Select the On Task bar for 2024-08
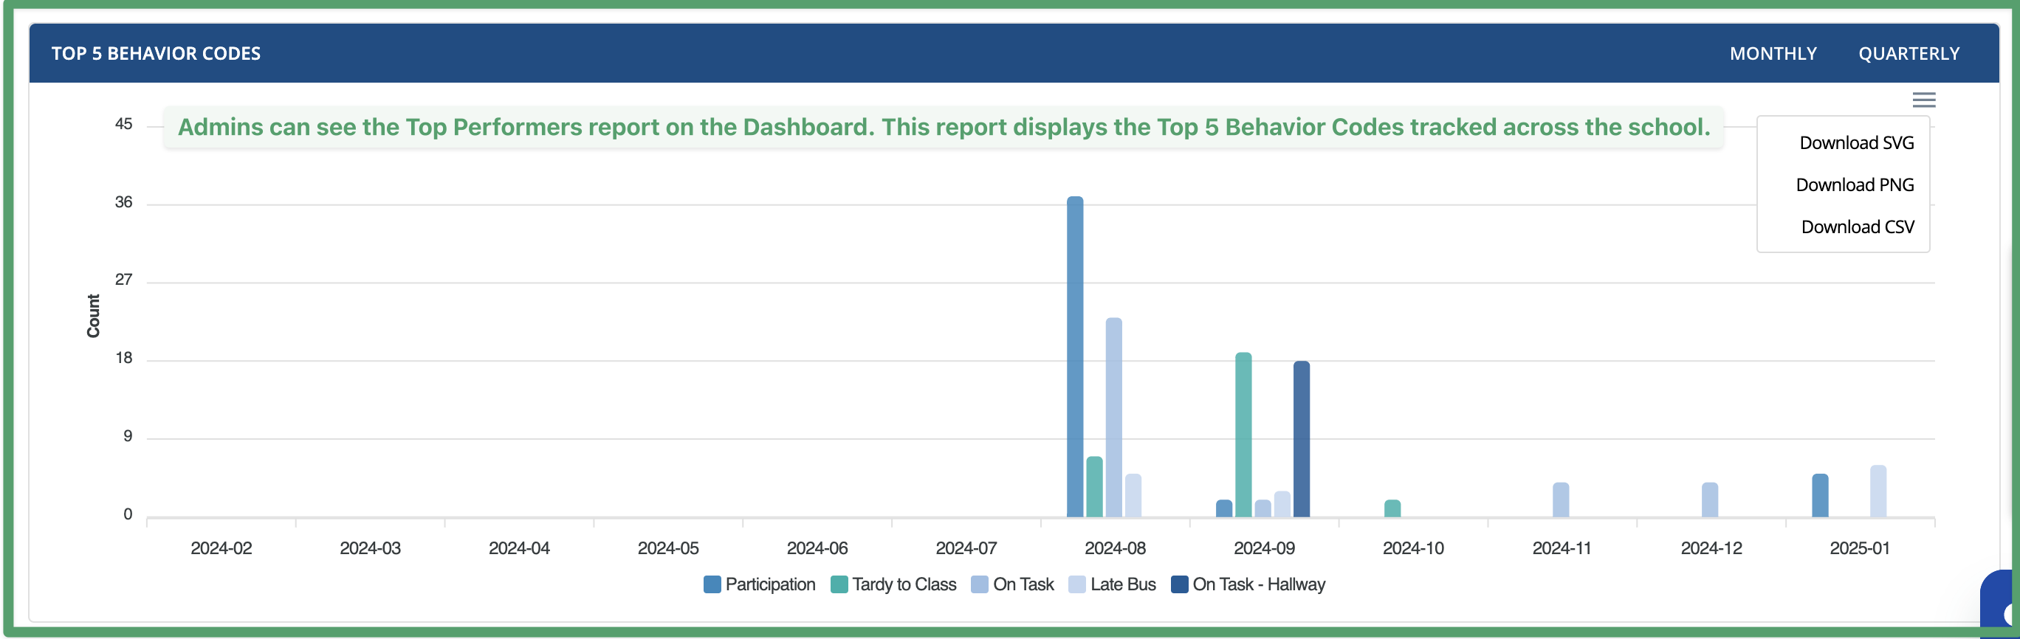The height and width of the screenshot is (639, 2020). point(1113,417)
